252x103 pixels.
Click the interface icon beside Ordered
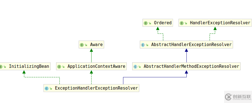click(x=146, y=23)
